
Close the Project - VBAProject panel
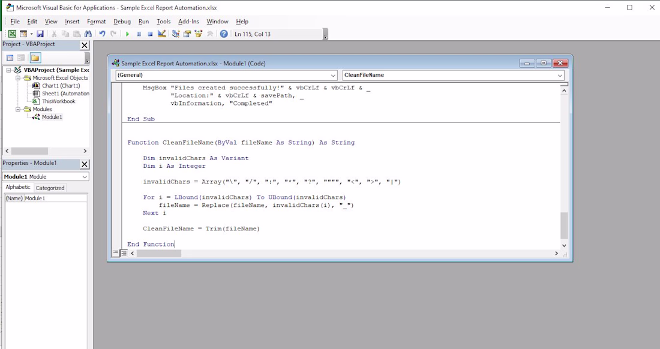[85, 46]
